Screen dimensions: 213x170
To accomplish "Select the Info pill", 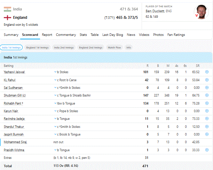I will pos(128,47).
